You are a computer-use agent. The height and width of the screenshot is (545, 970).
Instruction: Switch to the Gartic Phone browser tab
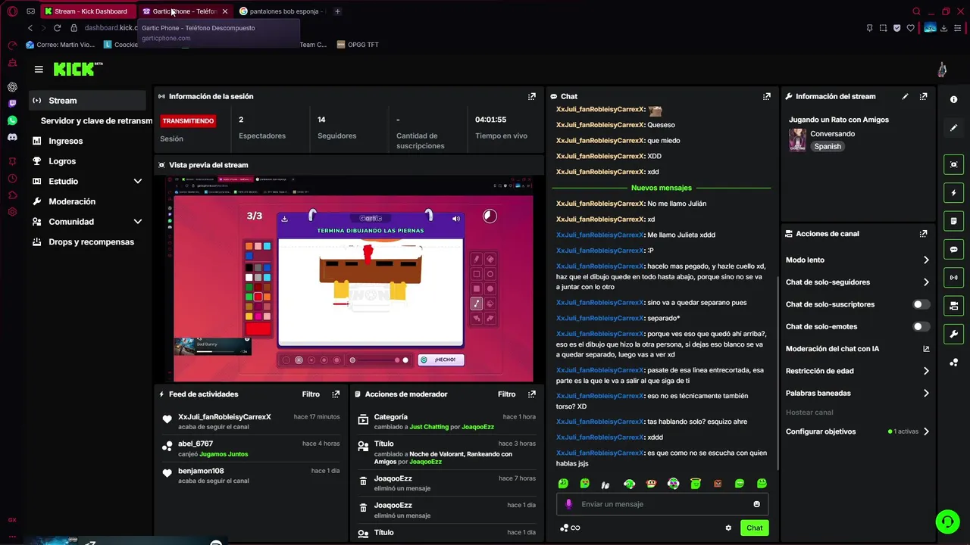point(184,11)
